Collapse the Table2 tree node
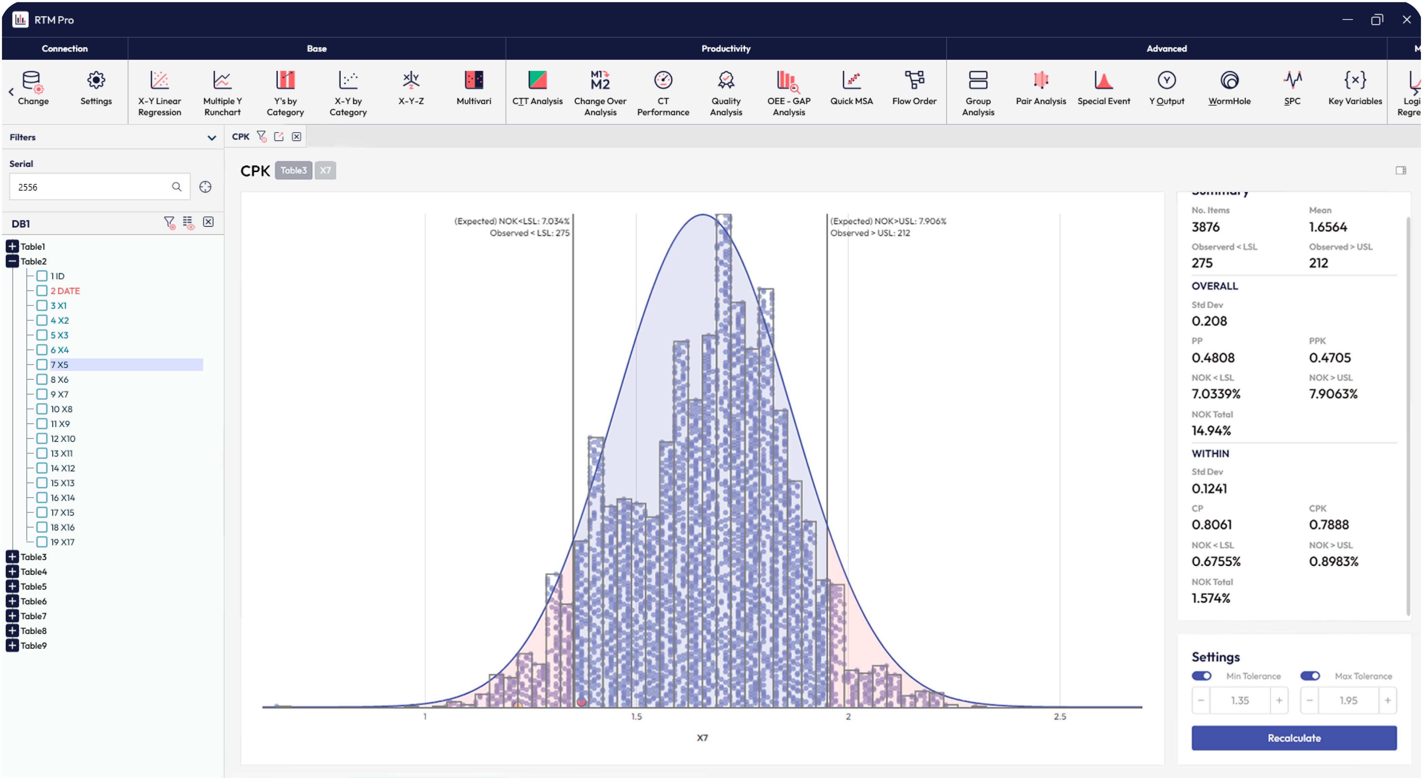The image size is (1423, 778). click(12, 261)
